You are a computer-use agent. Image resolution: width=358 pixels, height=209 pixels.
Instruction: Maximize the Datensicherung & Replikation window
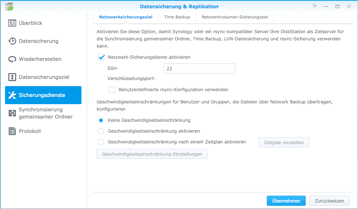pyautogui.click(x=337, y=6)
